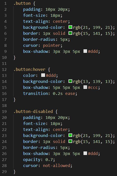Click 'padding' property on line 2
117x176 pixels.
tap(32, 10)
